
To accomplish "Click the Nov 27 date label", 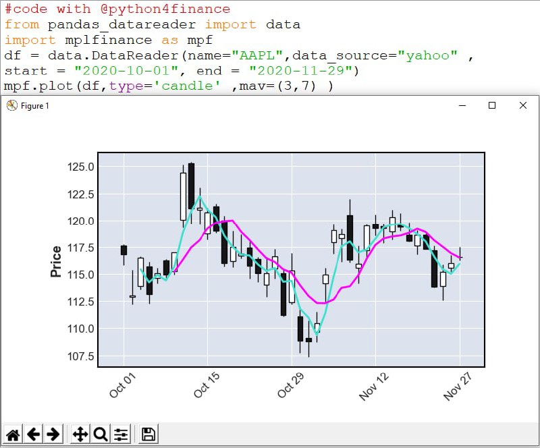I will 458,387.
